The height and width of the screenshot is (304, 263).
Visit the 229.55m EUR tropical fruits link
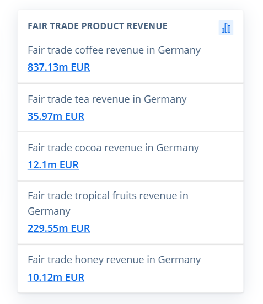coord(59,228)
